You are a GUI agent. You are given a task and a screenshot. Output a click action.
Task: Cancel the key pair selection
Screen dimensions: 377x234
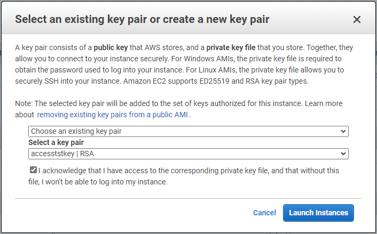(x=264, y=213)
